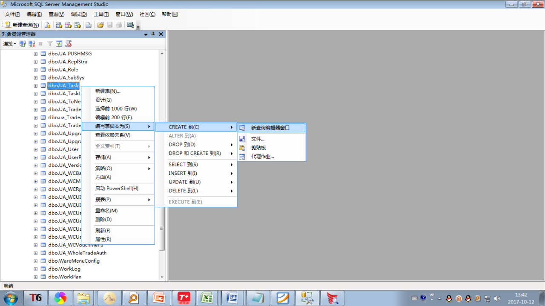Click the connect Object Explorer icon
Screen dimensions: 545x306
point(23,43)
